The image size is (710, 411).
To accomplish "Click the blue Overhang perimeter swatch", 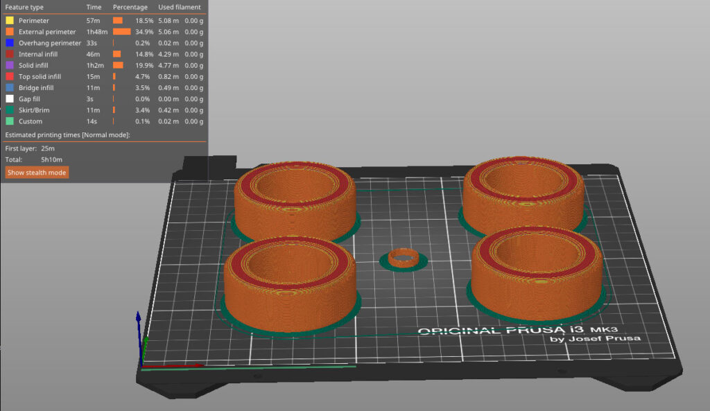I will 10,43.
